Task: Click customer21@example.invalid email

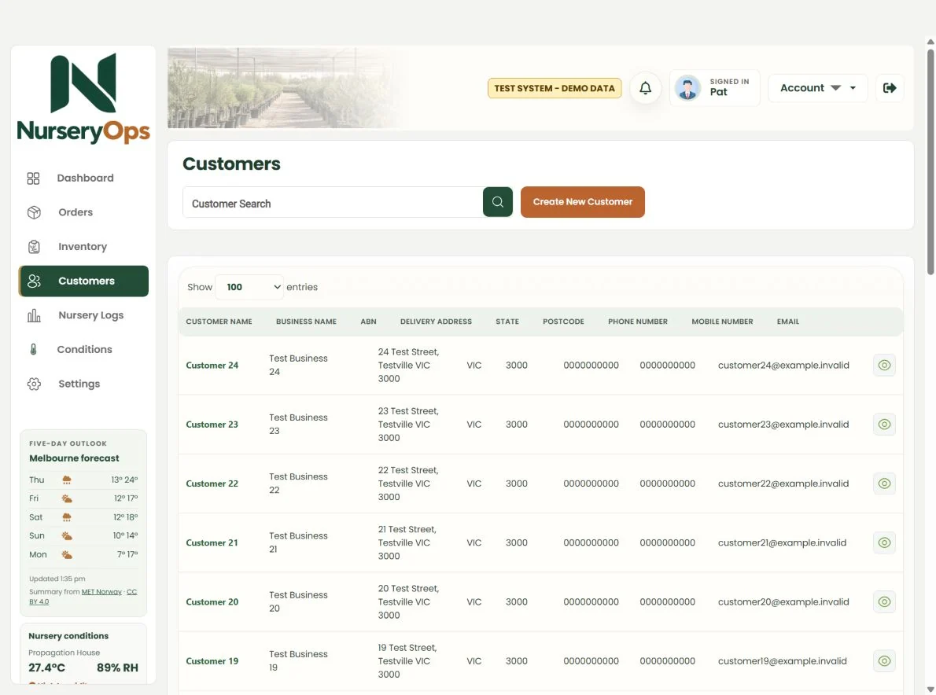Action: (x=782, y=542)
